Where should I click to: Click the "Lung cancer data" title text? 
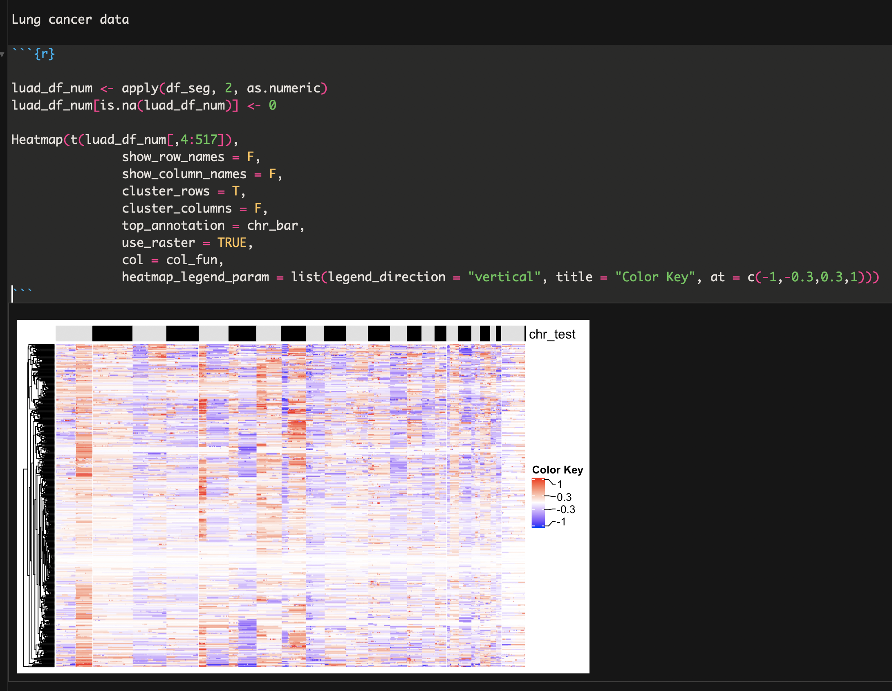tap(70, 19)
